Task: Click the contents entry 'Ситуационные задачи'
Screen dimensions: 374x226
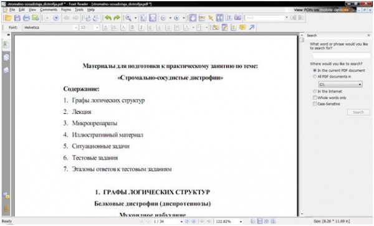Action: point(100,146)
